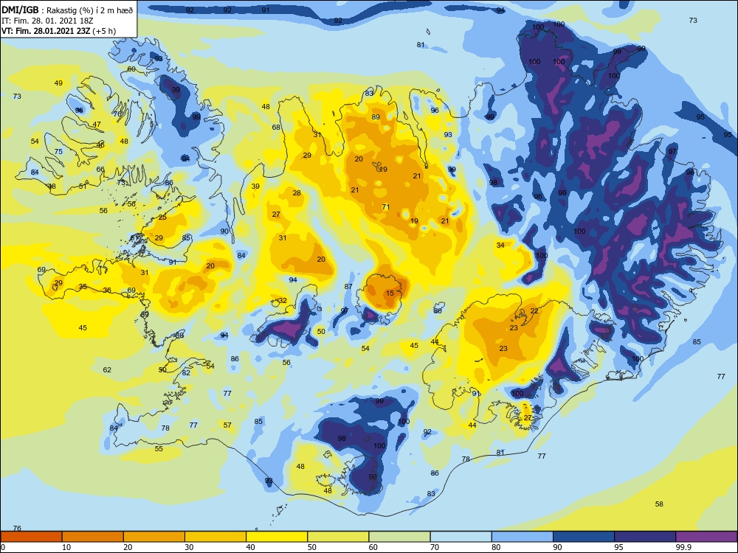Click the map value '51'
The width and height of the screenshot is (738, 553).
83,187
